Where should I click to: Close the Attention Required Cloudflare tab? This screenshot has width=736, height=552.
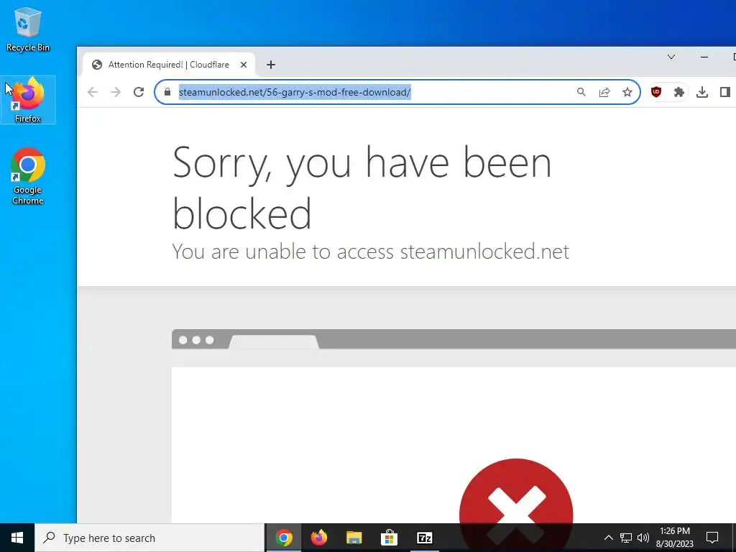pos(244,65)
